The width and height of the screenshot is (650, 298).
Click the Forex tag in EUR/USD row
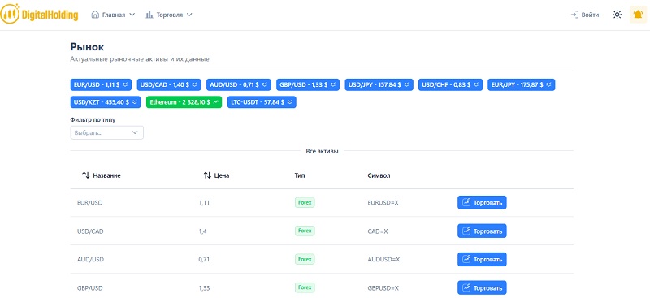click(x=305, y=203)
